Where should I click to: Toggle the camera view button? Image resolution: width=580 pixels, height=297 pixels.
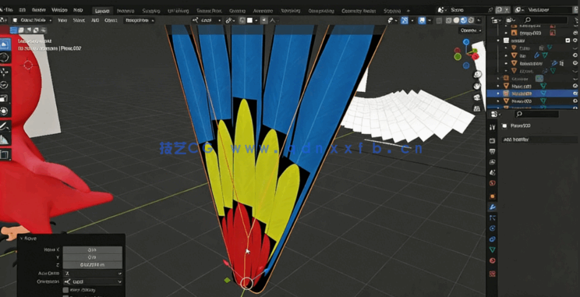477,97
